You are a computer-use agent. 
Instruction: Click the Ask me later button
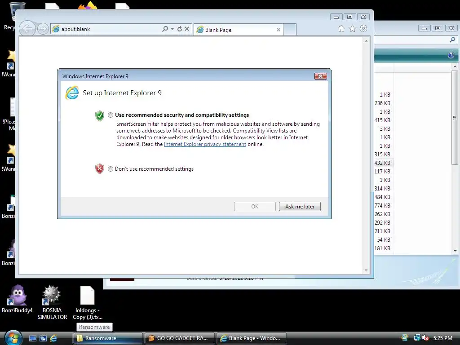pyautogui.click(x=300, y=207)
